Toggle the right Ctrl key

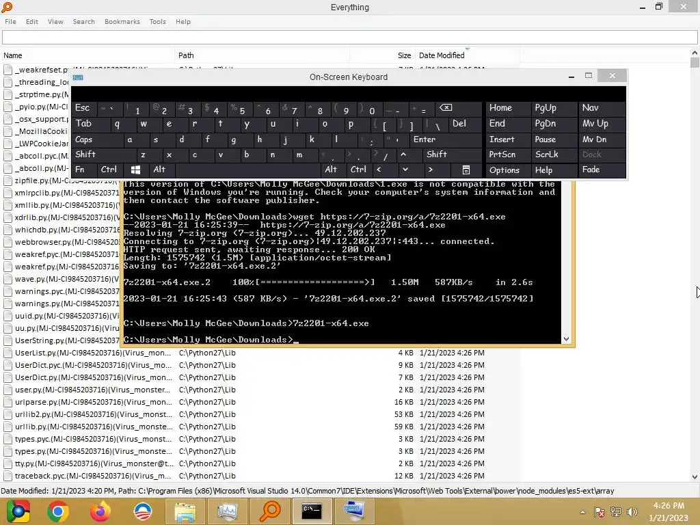point(358,170)
